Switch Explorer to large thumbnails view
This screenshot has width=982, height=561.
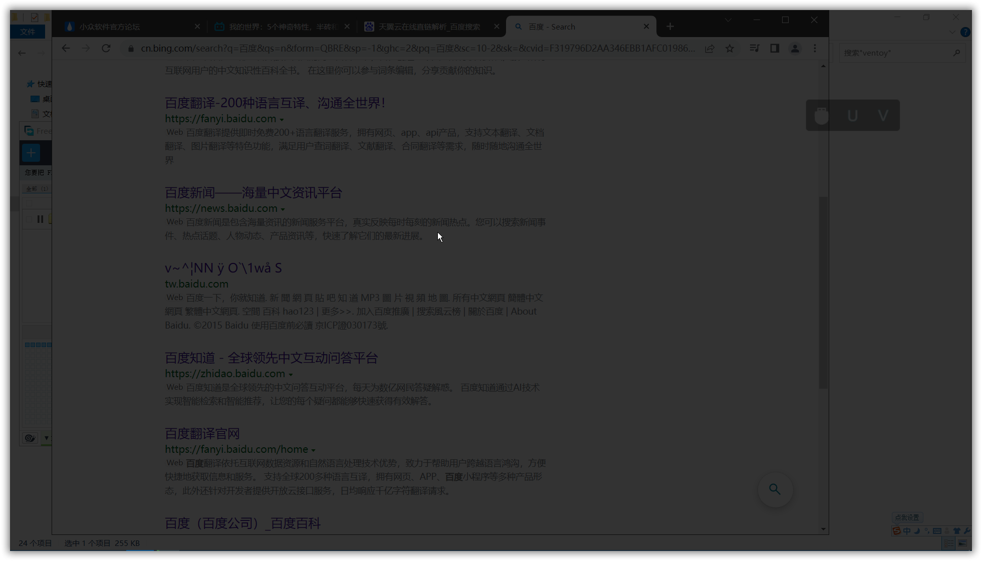[962, 543]
